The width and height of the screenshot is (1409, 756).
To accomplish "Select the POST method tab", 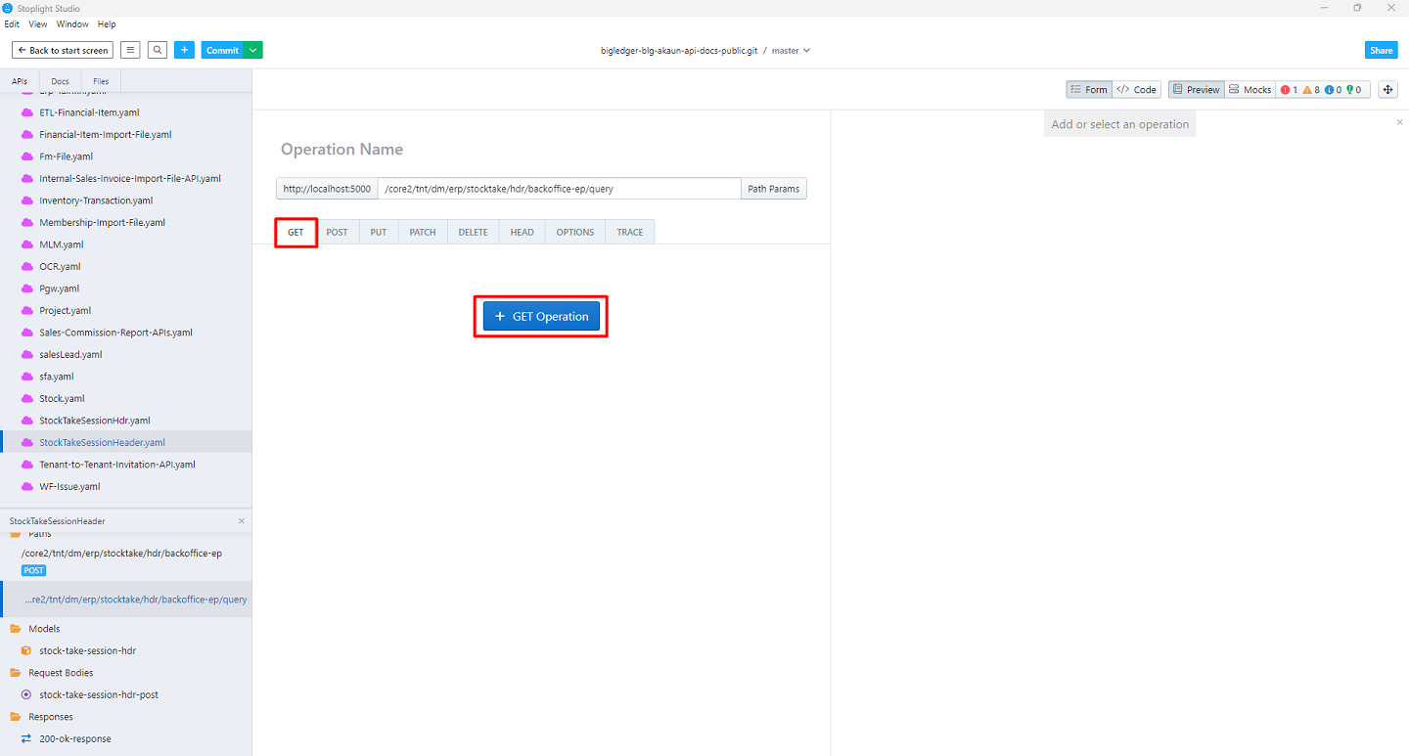I will pyautogui.click(x=337, y=233).
